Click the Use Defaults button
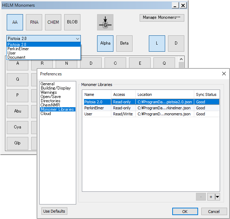This screenshot has height=219, width=230. 54,211
